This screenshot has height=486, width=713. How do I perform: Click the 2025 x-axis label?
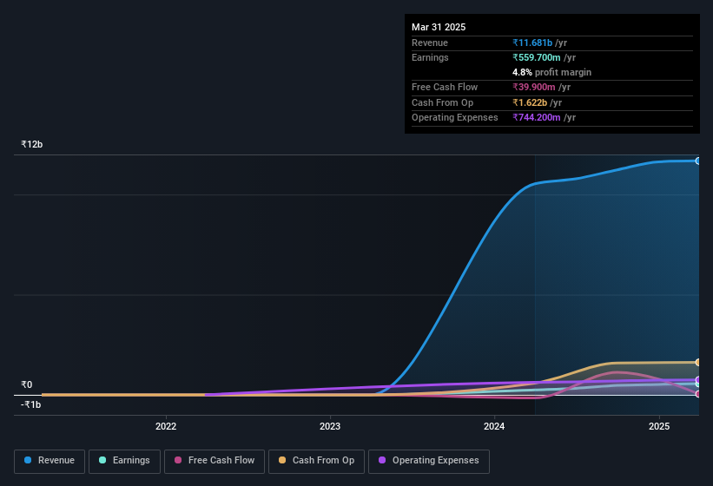click(x=659, y=426)
